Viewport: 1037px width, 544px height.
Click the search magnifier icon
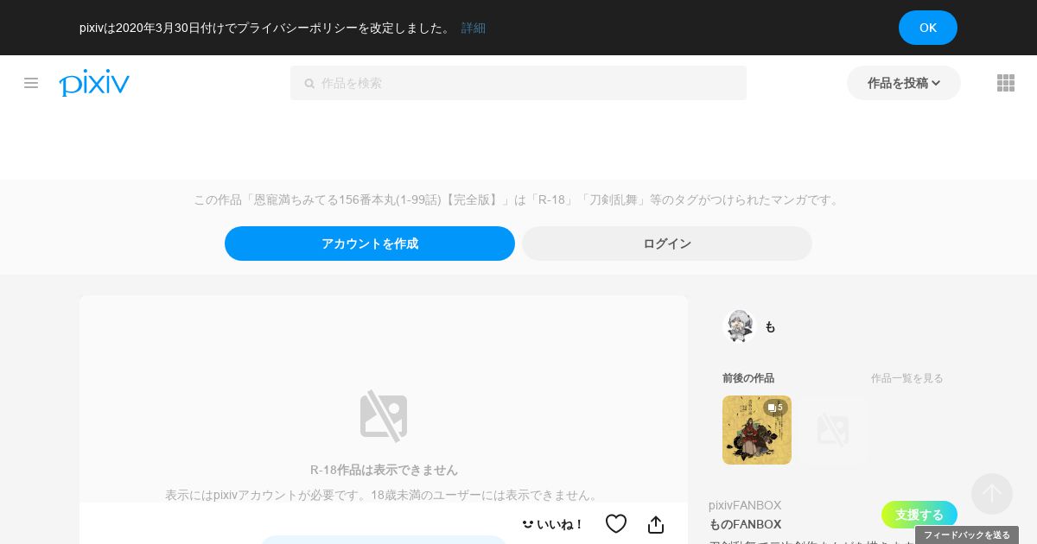[x=309, y=84]
